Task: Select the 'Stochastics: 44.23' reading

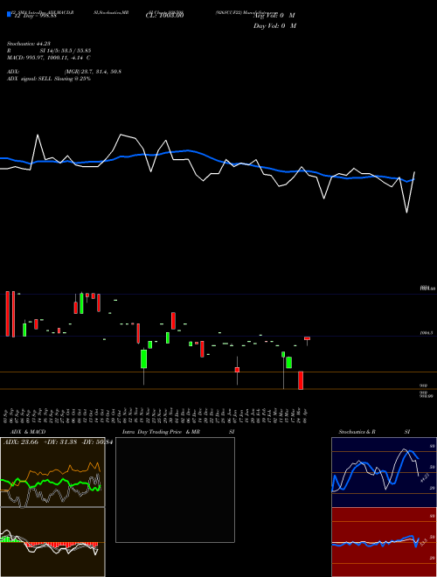Action: pos(28,44)
